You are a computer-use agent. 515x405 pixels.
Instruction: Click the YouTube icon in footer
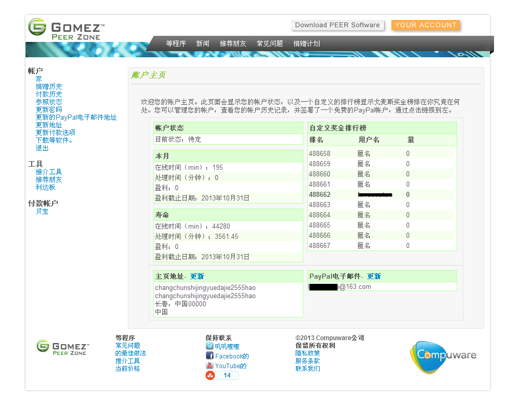(x=209, y=366)
